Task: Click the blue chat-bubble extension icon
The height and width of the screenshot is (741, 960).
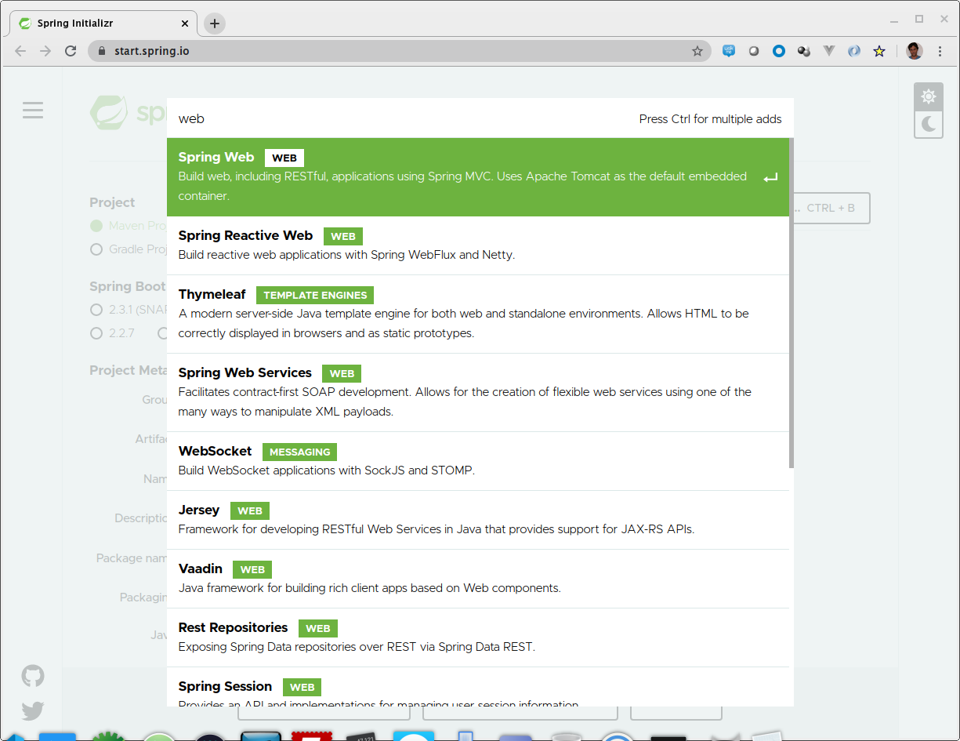Action: [x=729, y=51]
